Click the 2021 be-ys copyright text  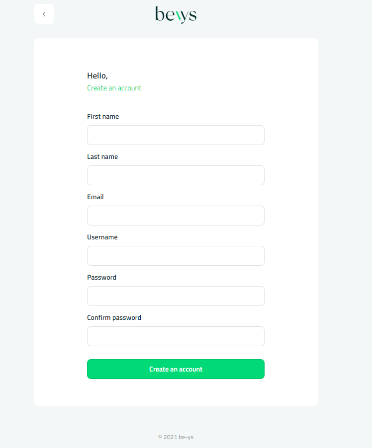176,437
